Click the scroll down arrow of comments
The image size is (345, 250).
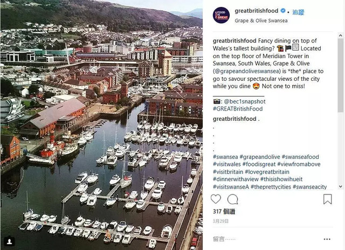(x=341, y=186)
